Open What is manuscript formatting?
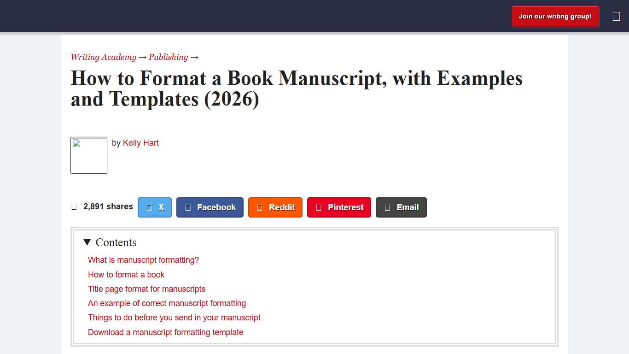Screen dimensions: 629x354 143,260
